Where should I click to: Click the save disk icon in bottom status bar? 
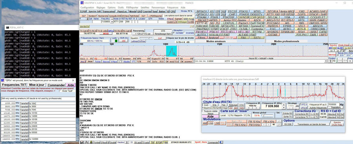[82, 142]
